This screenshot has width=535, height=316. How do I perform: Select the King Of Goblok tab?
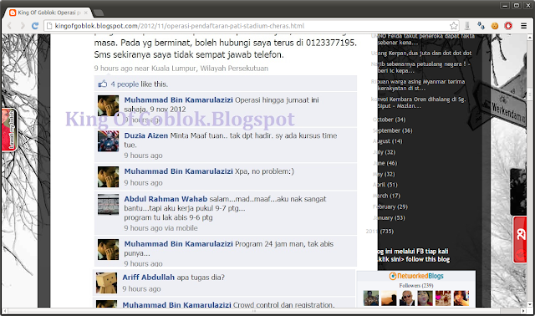48,13
